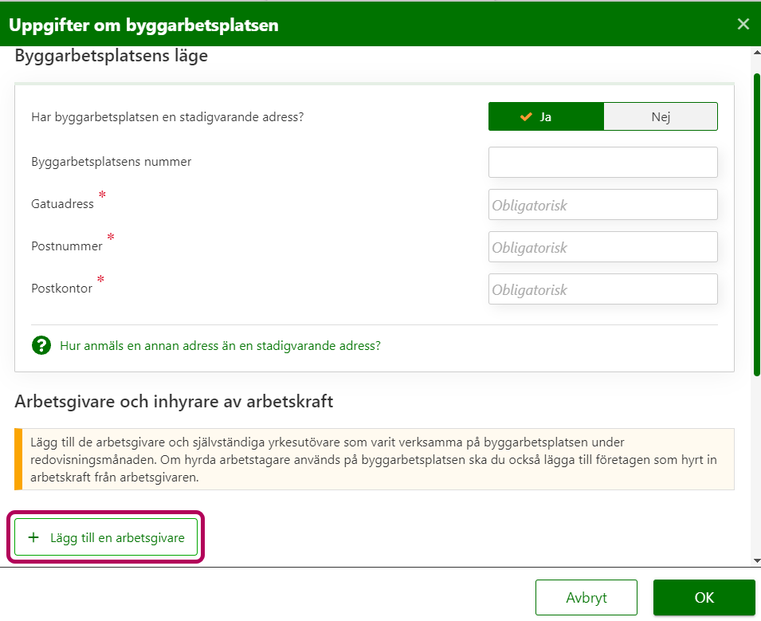Click into the Postnummer input field
The image size is (761, 621).
click(x=602, y=247)
